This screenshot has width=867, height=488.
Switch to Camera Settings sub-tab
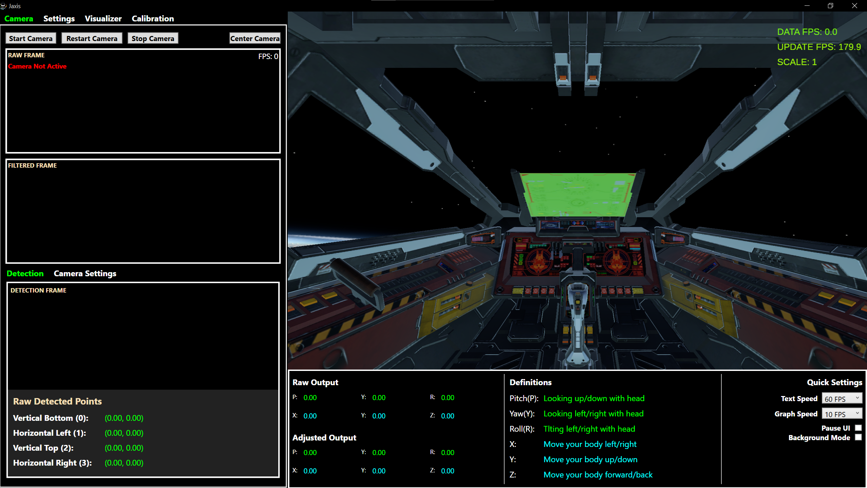click(85, 274)
